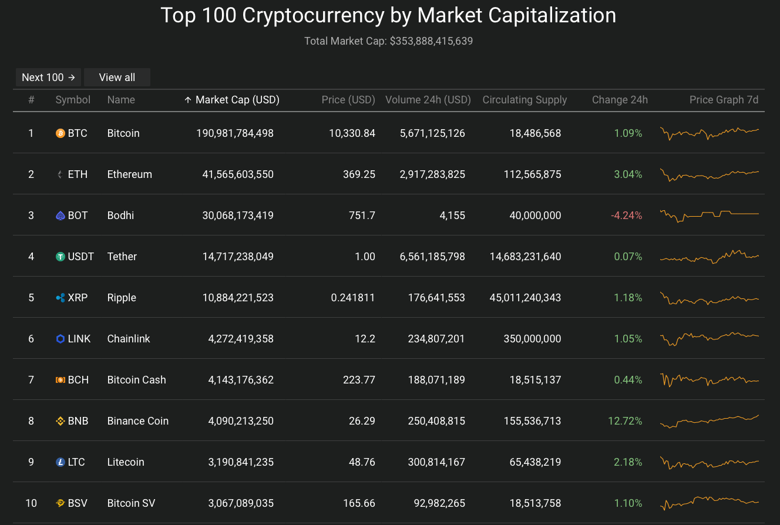Click the Ripple XRP coin icon
This screenshot has width=780, height=525.
(x=60, y=298)
